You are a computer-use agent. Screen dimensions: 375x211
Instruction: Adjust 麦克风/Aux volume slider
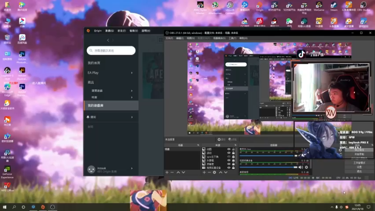point(269,156)
